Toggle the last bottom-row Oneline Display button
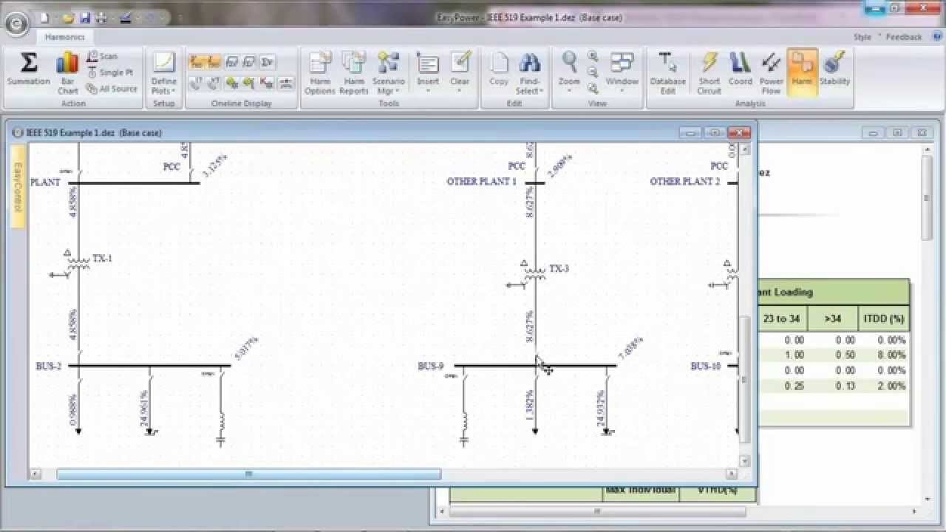Viewport: 946px width, 532px height. [x=285, y=83]
